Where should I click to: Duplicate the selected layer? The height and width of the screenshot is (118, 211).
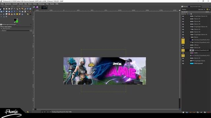coord(198,112)
